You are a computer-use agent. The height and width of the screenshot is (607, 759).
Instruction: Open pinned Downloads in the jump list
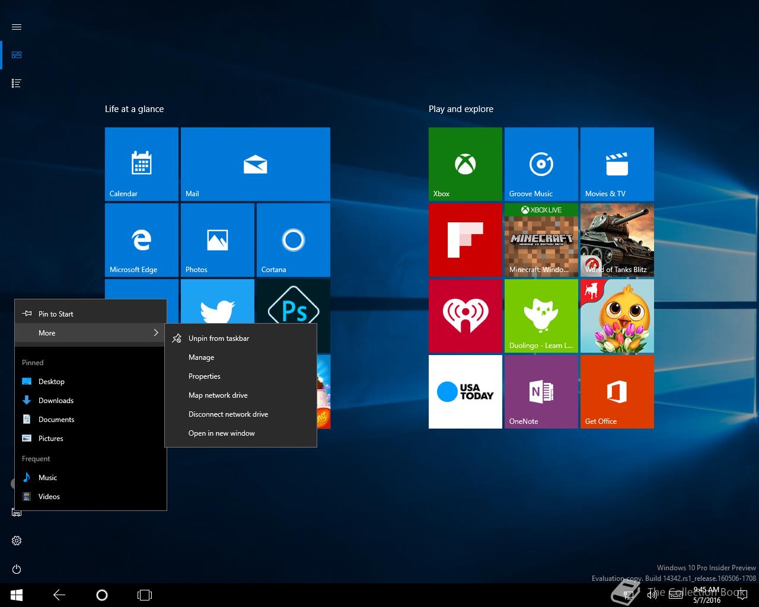point(91,401)
